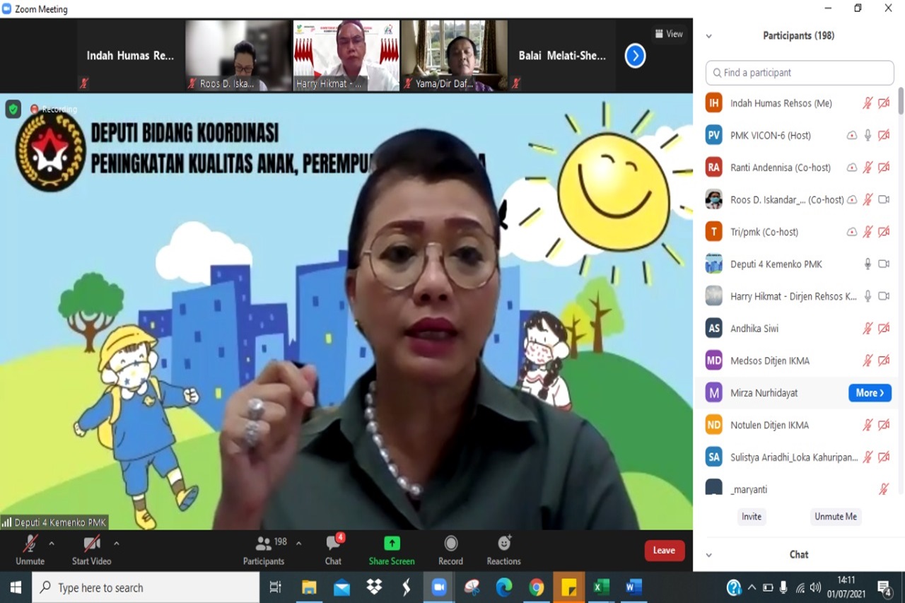Open volume control in system tray
The width and height of the screenshot is (905, 603).
815,587
